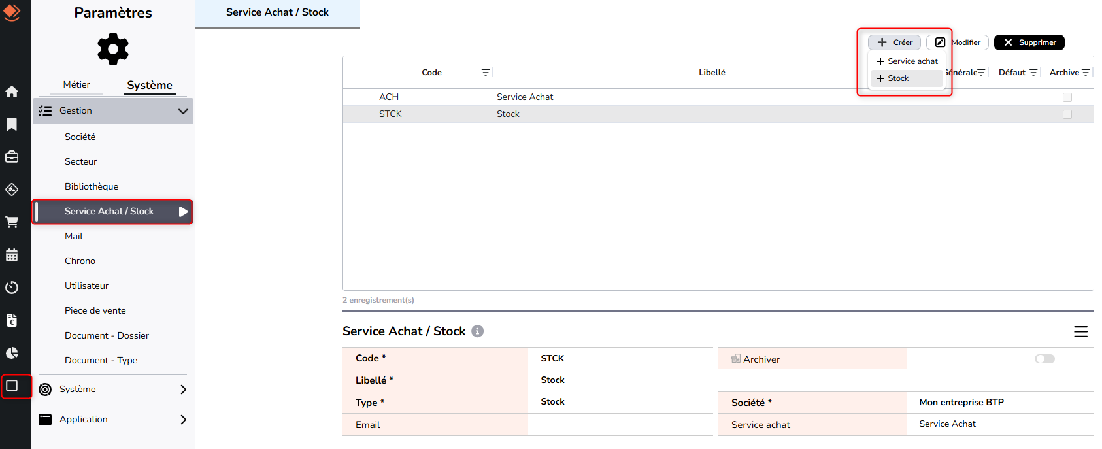Viewport: 1102px width, 449px height.
Task: Click the Code column filter icon
Action: click(x=486, y=73)
